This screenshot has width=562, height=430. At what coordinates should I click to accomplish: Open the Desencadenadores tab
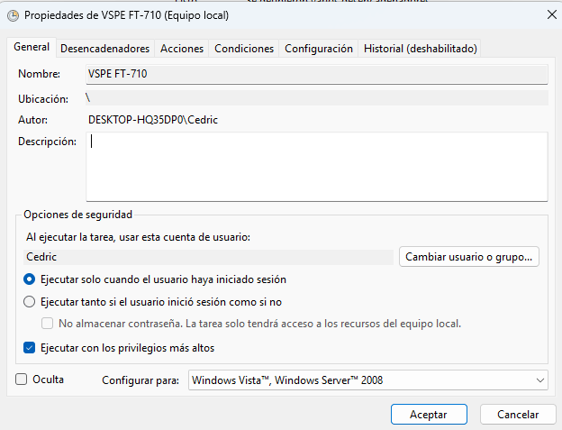tap(105, 49)
